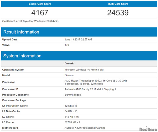158x132 pixels.
Task: Click the Operating System label
Action: [13, 70]
